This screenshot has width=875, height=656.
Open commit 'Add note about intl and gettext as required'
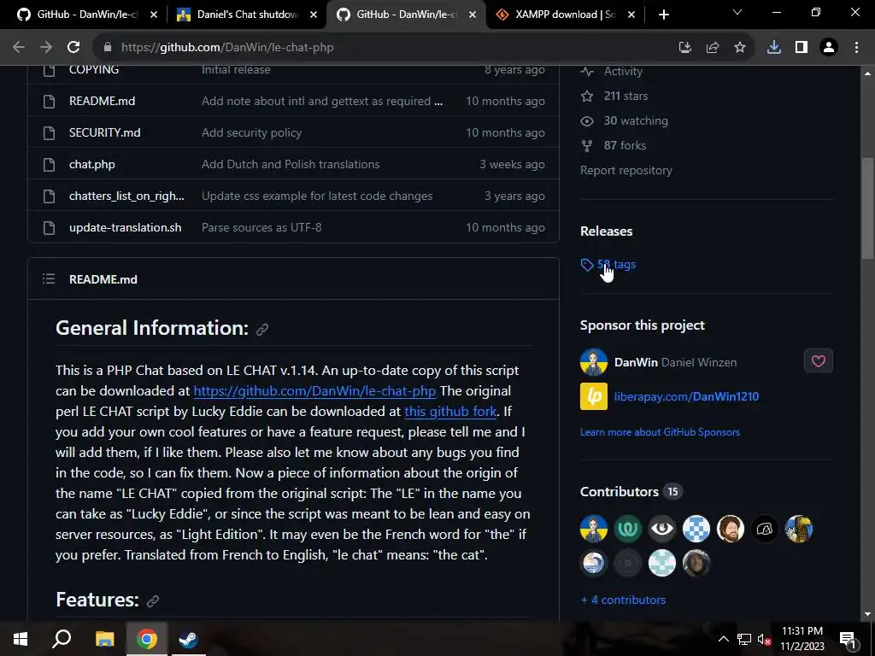click(322, 101)
